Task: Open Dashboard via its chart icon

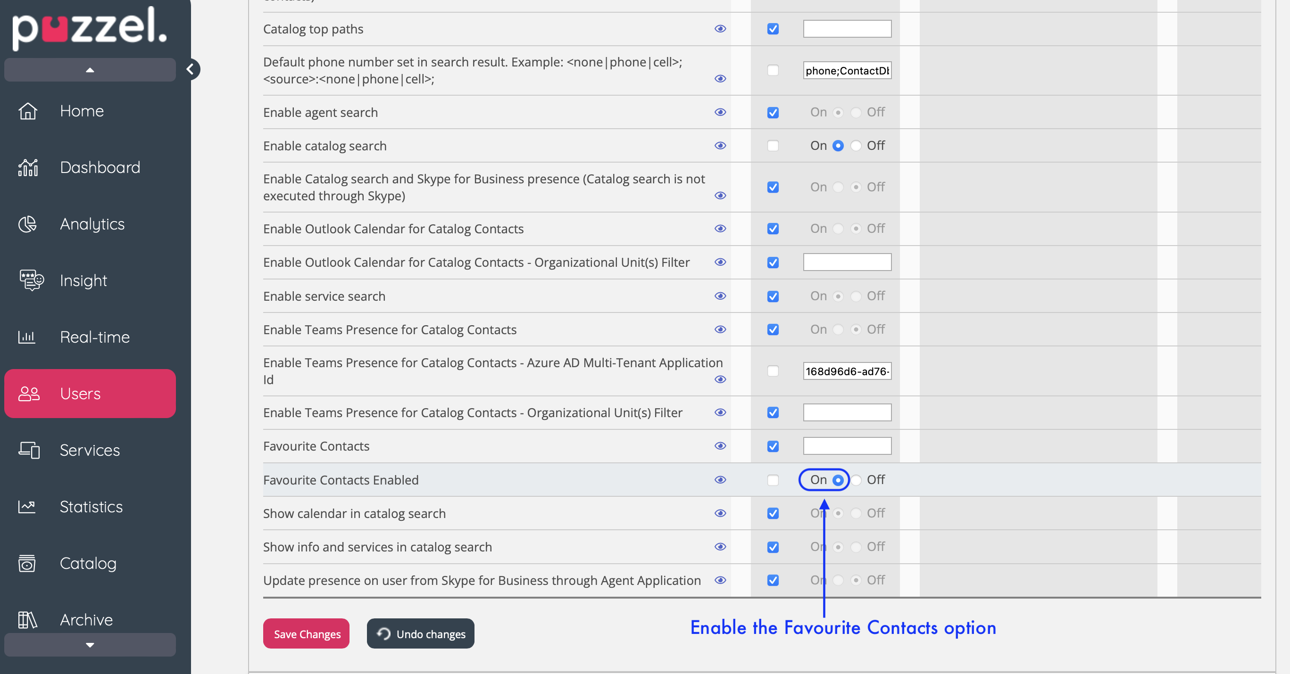Action: tap(27, 167)
